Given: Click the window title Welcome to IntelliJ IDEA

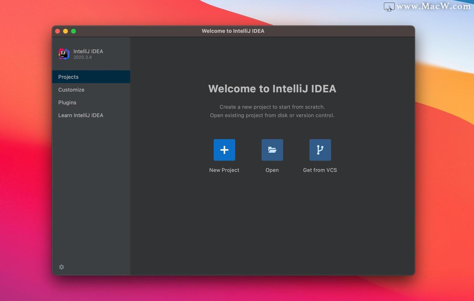Looking at the screenshot, I should (x=233, y=31).
